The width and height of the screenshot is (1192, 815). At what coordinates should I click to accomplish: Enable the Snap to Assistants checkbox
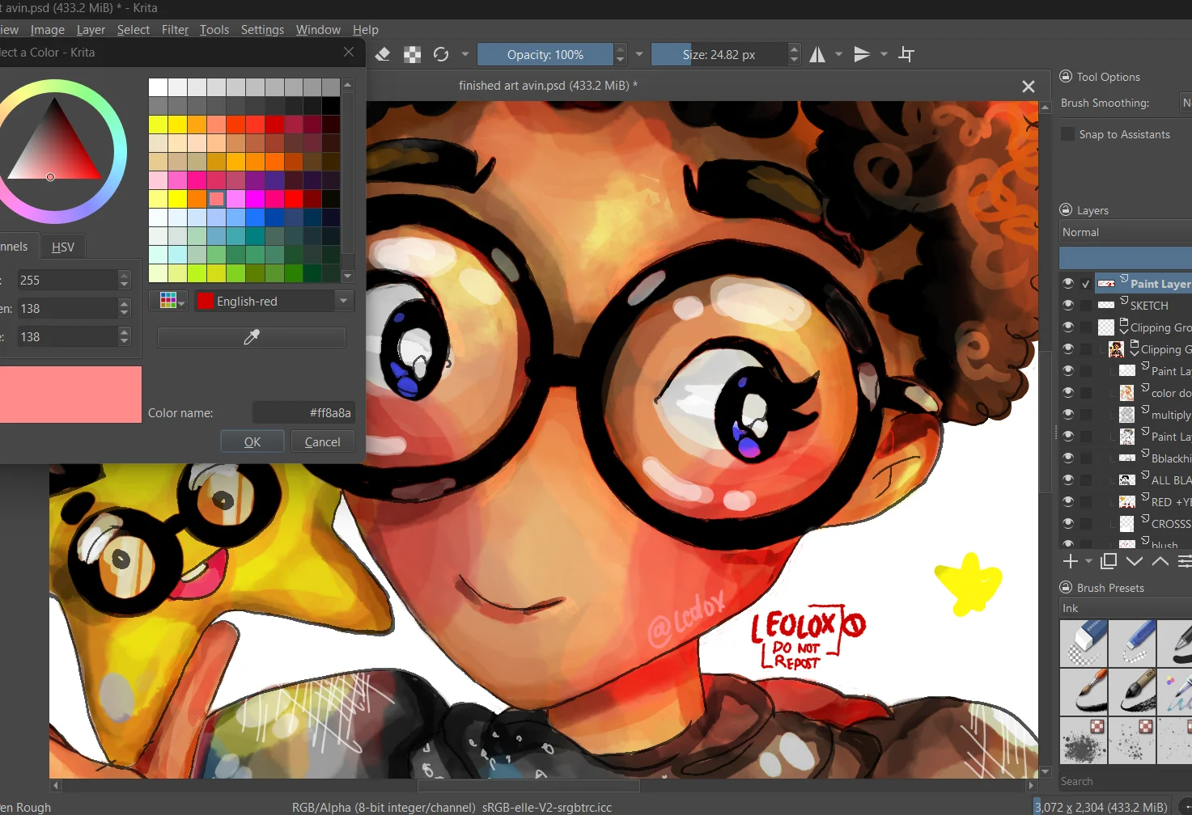pyautogui.click(x=1068, y=134)
